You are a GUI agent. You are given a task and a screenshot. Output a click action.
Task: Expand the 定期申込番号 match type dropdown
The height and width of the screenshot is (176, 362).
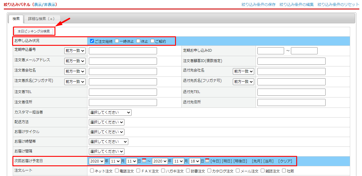pos(75,51)
